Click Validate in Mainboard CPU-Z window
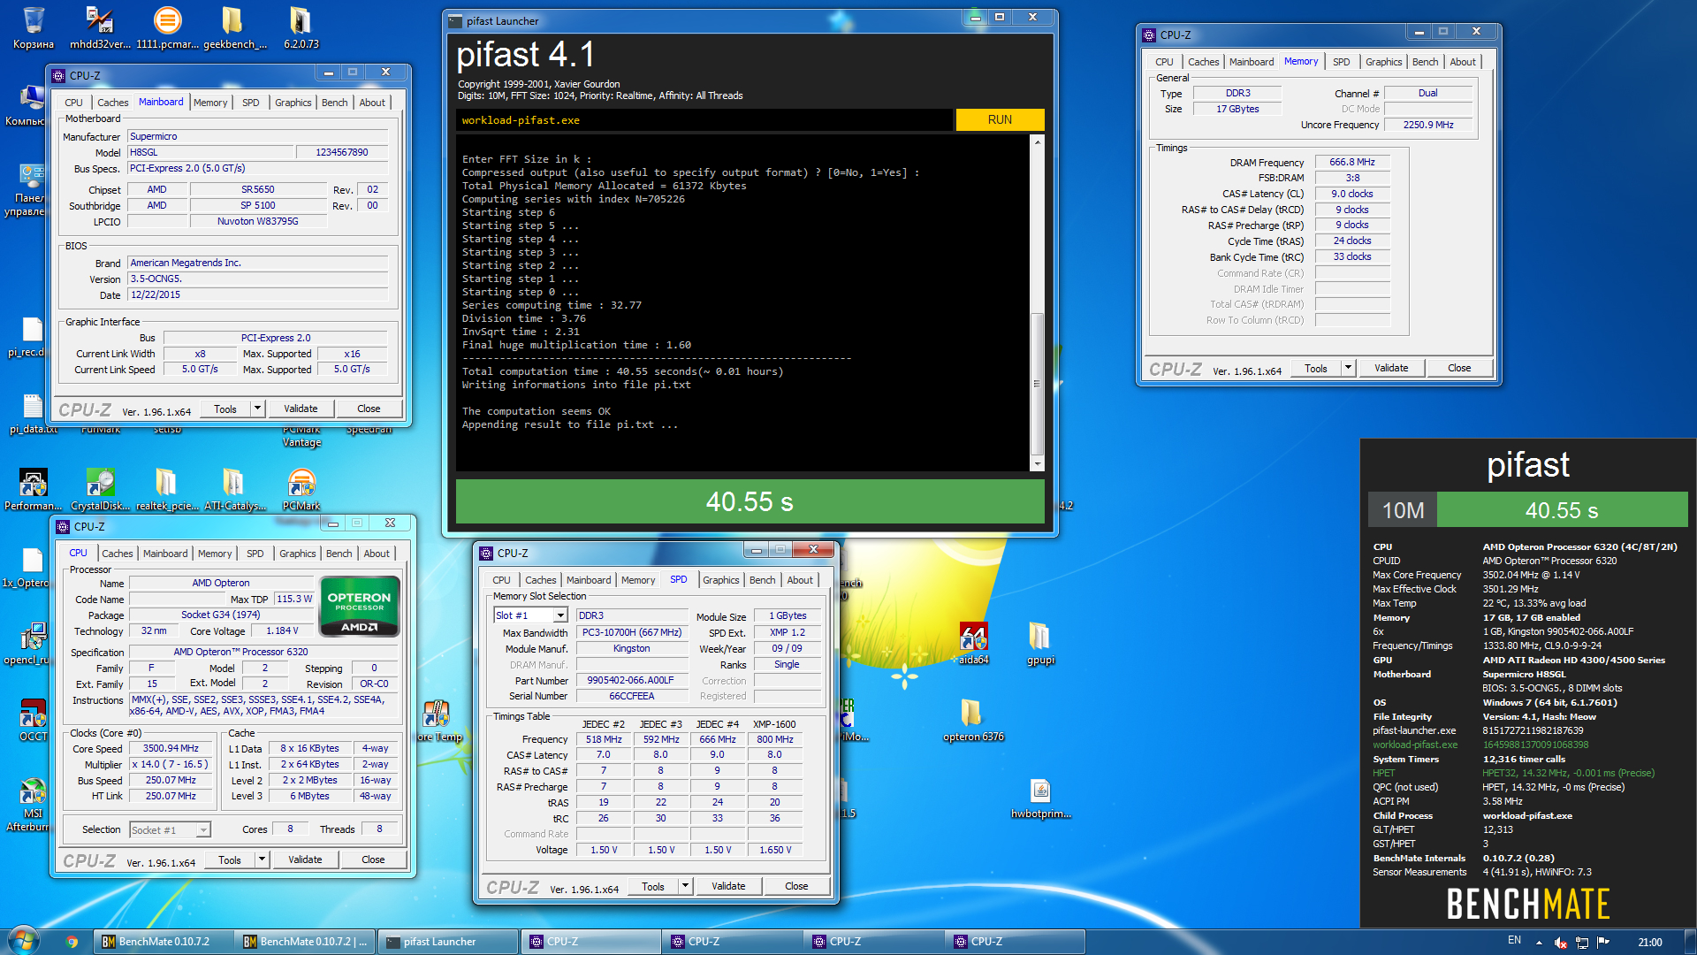 301,409
